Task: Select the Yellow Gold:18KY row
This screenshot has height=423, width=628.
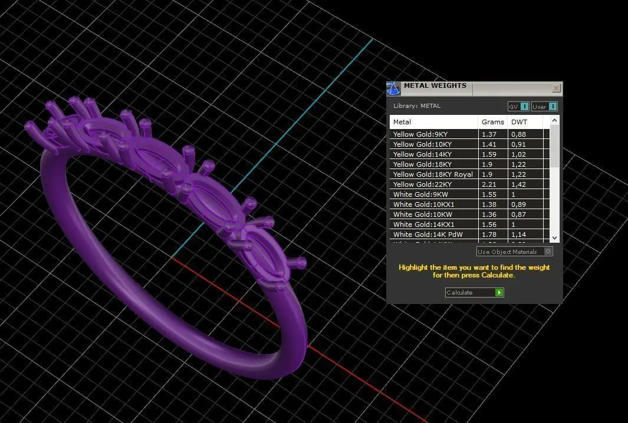Action: (x=469, y=164)
